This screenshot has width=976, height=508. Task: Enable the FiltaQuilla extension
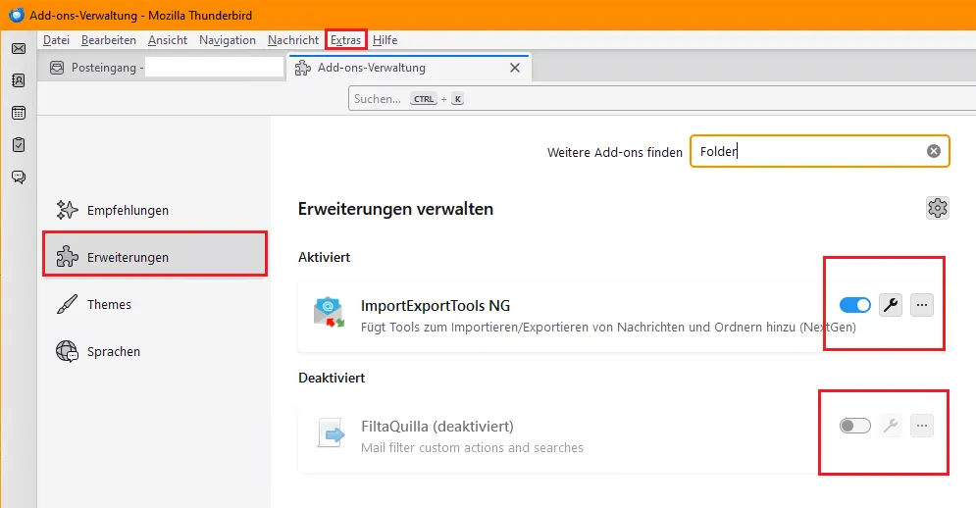click(x=855, y=426)
